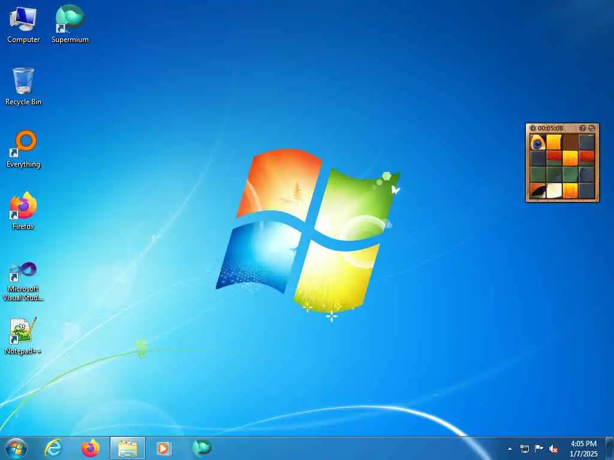Pause the puzzle gadget timer icon
This screenshot has width=614, height=460.
(532, 128)
